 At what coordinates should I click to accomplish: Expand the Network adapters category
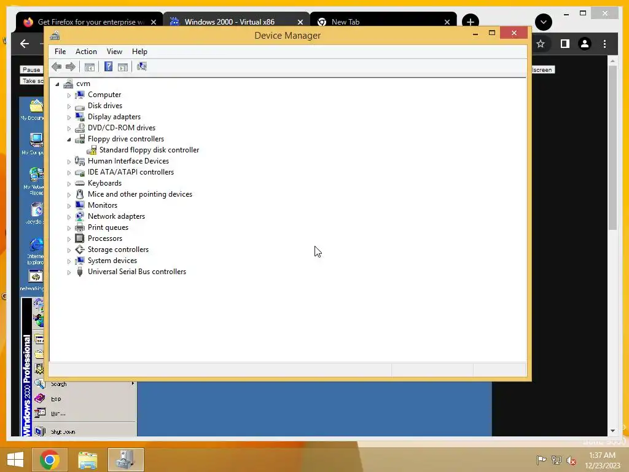coord(69,217)
